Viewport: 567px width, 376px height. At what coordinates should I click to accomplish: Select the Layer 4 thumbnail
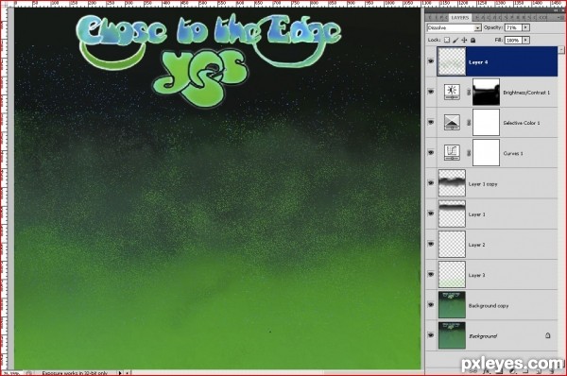tap(452, 61)
